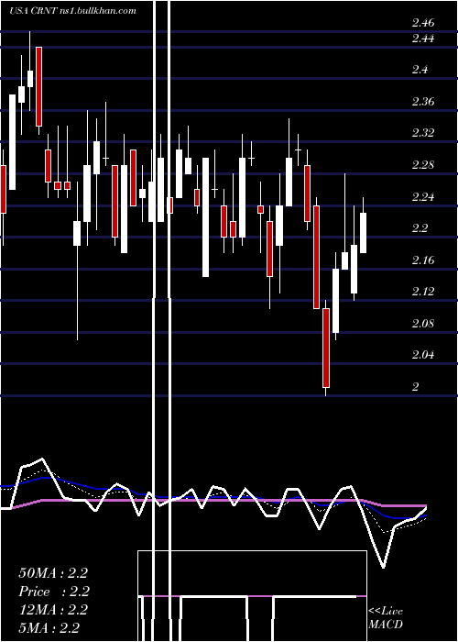Click the 2.24 price axis label
This screenshot has width=458, height=642.
click(x=423, y=197)
